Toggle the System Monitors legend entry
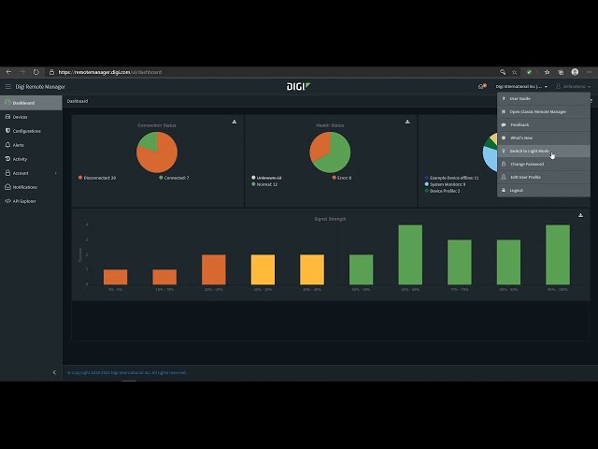Image resolution: width=598 pixels, height=449 pixels. (445, 184)
